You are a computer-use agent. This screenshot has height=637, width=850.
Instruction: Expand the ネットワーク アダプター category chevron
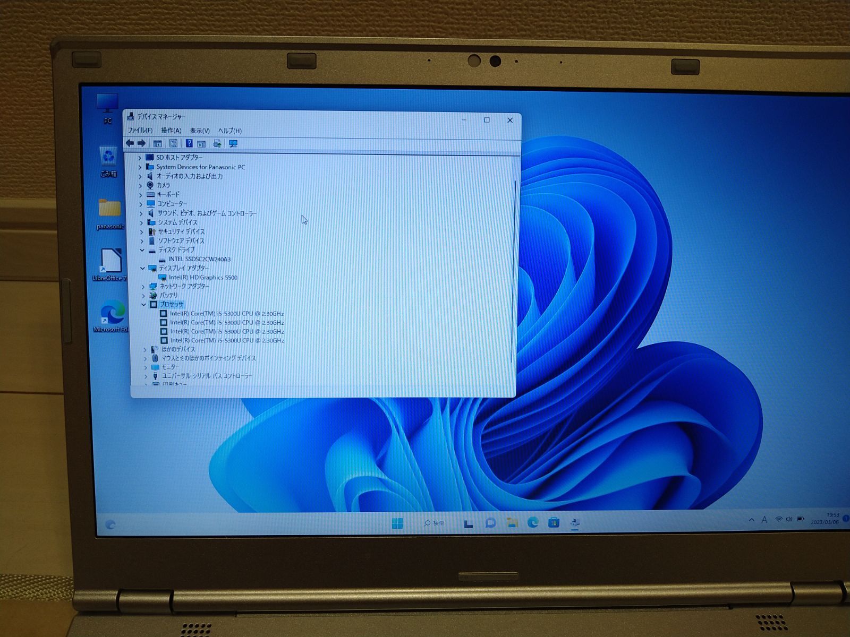point(143,286)
